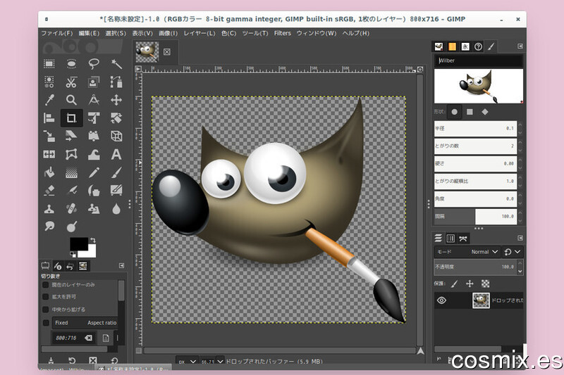Select the Cage Transform tool
The image size is (564, 375).
pyautogui.click(x=71, y=154)
